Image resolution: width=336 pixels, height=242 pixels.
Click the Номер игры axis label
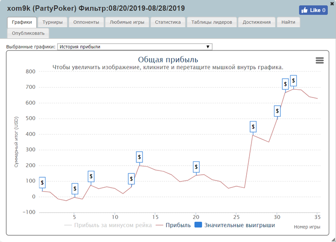[x=307, y=227]
